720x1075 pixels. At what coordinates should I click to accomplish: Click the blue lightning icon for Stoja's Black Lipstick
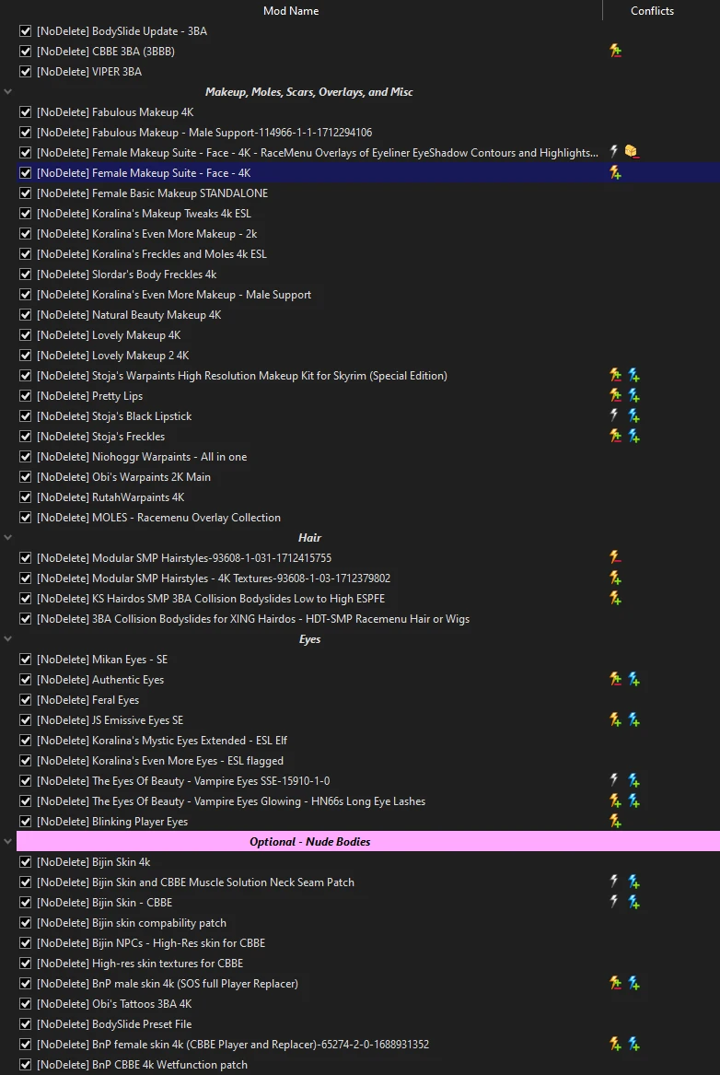[633, 415]
